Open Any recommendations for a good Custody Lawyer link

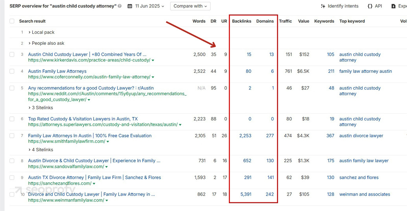91,88
